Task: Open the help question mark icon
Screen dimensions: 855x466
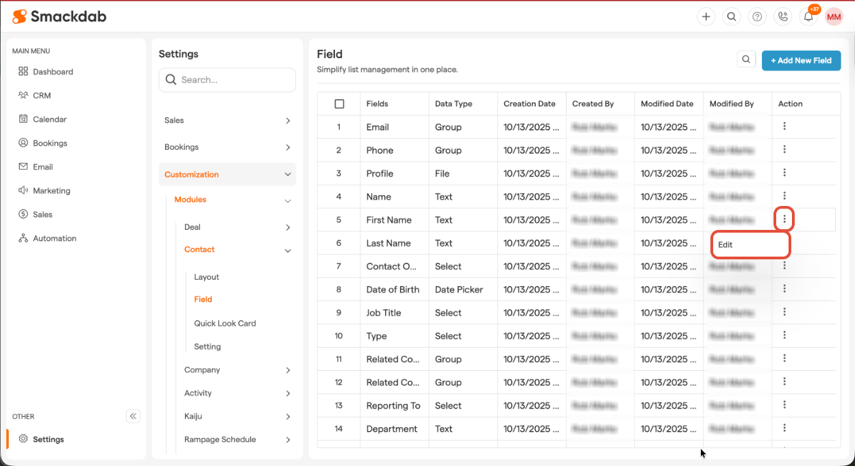Action: 757,17
